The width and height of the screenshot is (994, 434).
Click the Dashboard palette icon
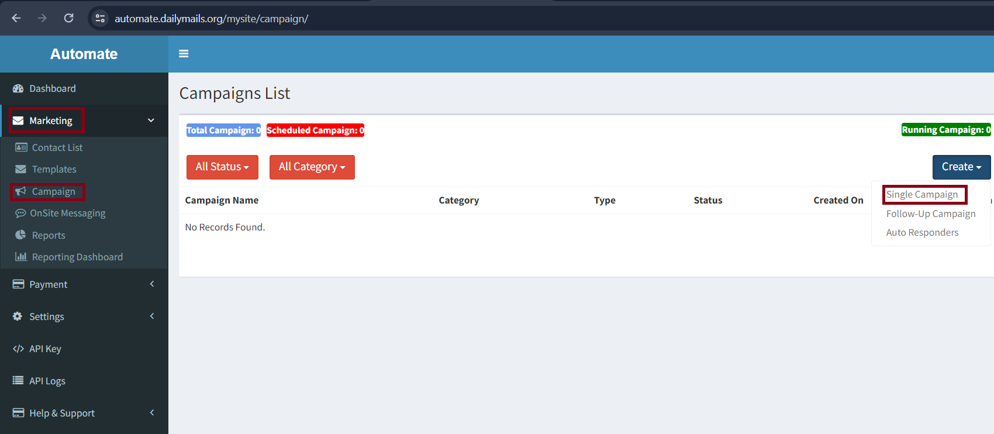18,88
